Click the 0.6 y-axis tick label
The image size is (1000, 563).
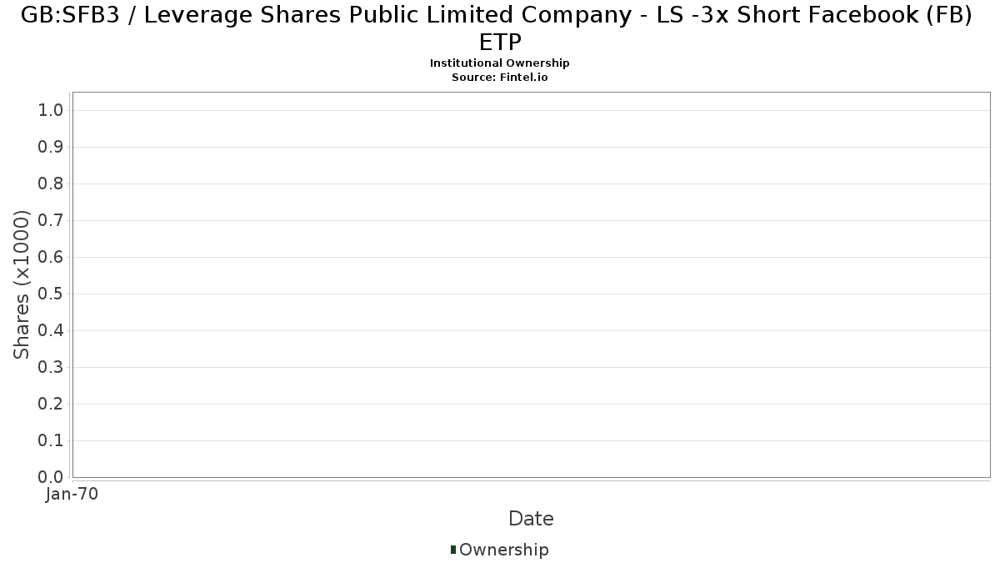click(51, 258)
